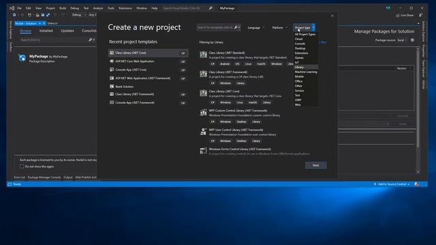Select ASP.NET Web Application (.NET Framework) recent template

[x=149, y=78]
